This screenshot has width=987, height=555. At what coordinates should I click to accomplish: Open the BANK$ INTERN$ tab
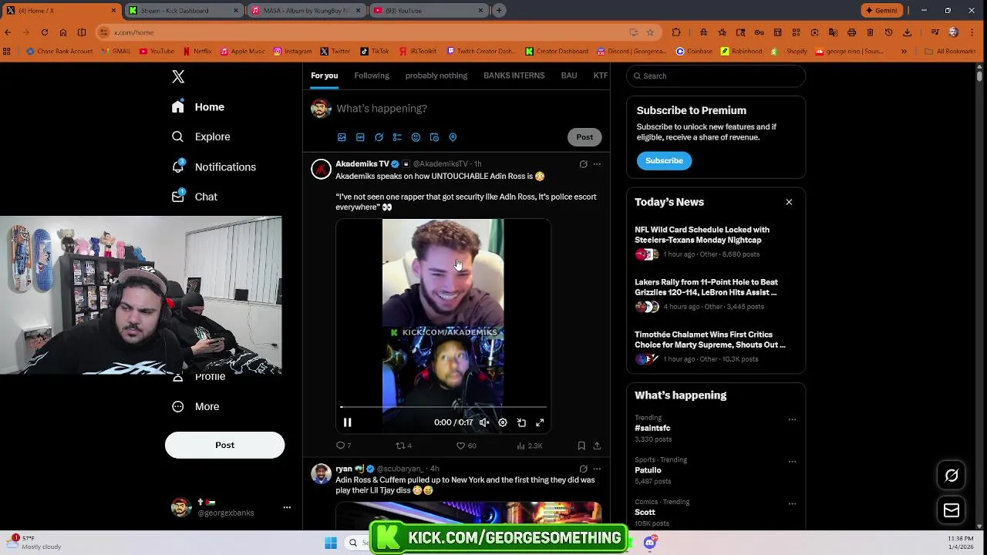[514, 76]
